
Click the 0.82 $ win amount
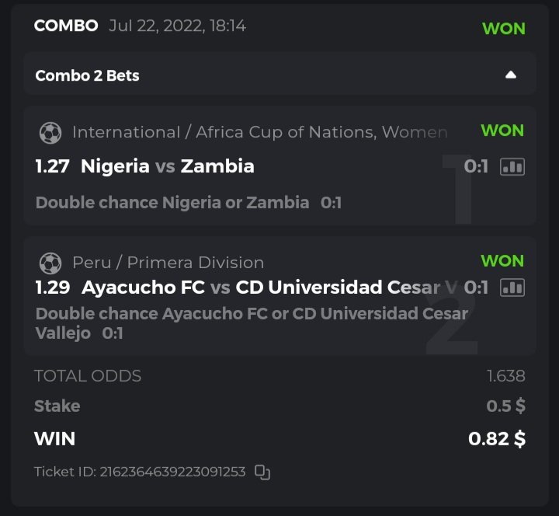click(496, 438)
